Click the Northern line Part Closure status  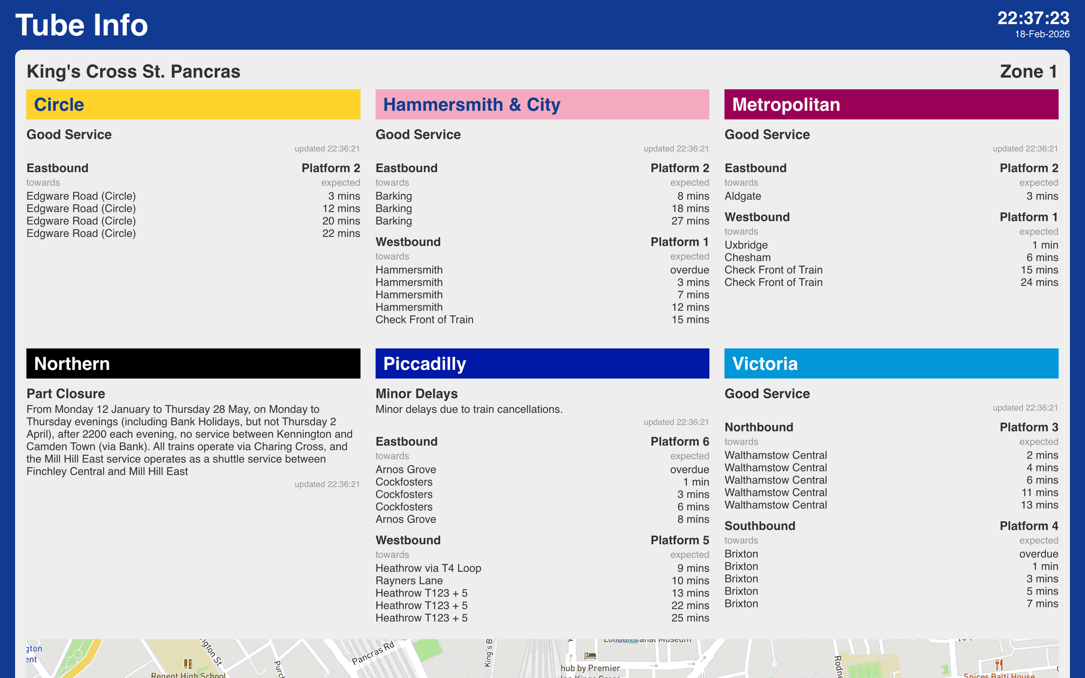66,394
